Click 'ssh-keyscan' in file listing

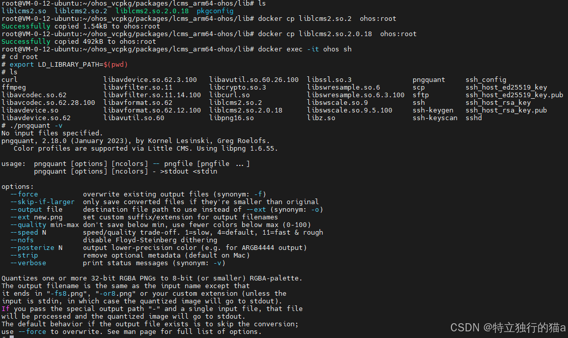click(x=435, y=118)
